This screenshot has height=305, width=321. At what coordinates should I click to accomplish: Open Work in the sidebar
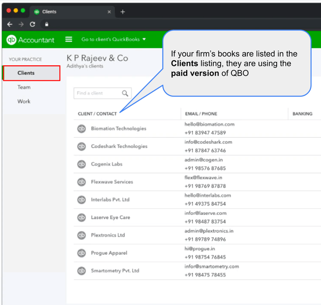24,101
